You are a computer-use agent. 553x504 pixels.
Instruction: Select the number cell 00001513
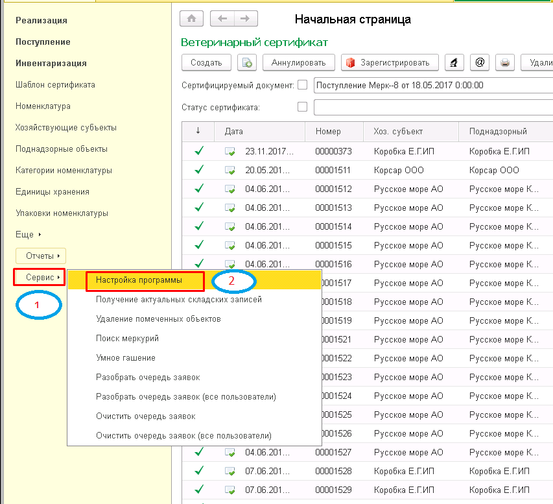[x=333, y=208]
